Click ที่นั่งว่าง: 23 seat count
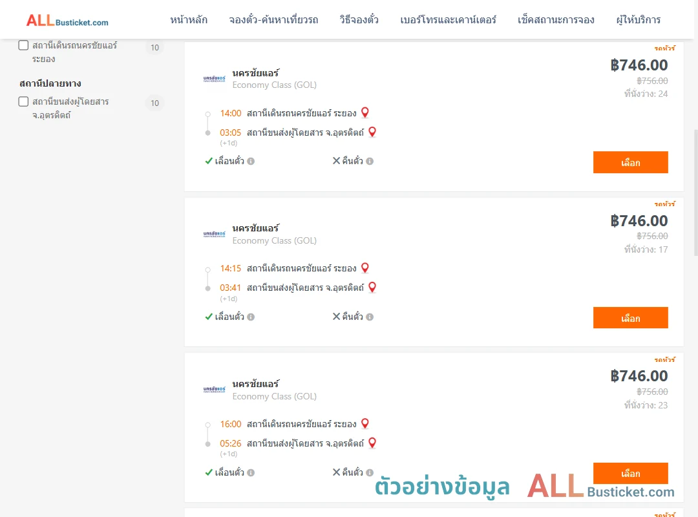698x517 pixels. pos(646,405)
